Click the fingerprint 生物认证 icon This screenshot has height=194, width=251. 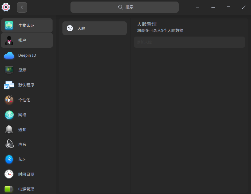click(9, 25)
